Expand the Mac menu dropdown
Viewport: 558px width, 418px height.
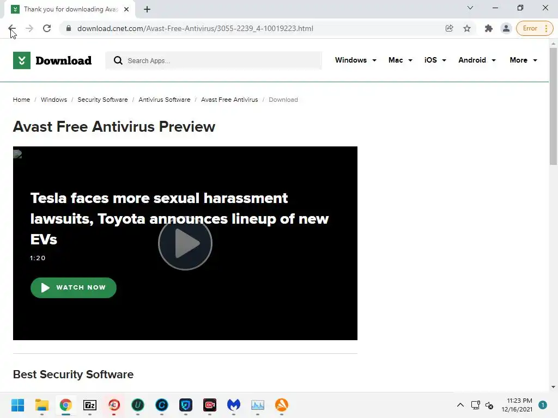[401, 60]
